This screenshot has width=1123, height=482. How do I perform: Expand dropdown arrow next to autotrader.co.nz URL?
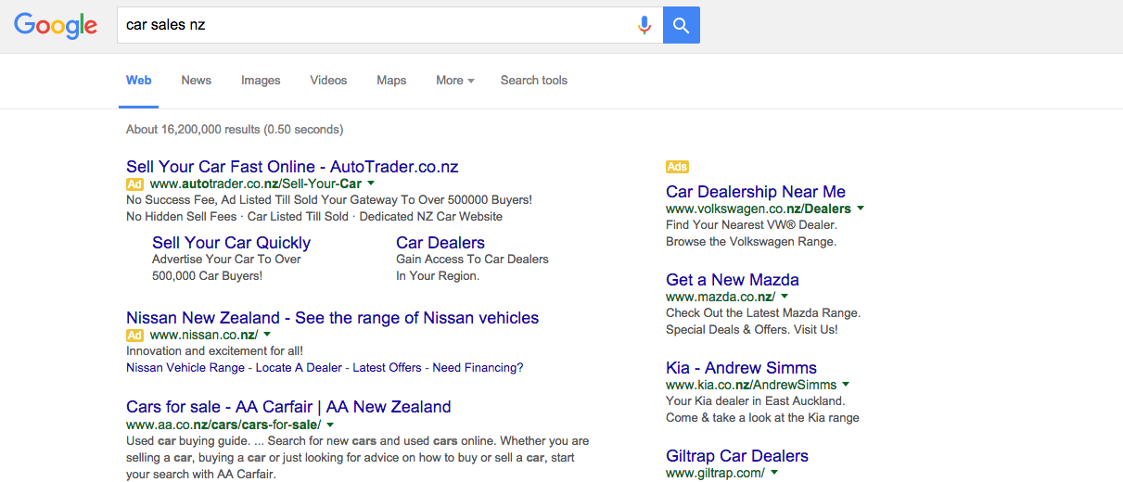point(371,184)
